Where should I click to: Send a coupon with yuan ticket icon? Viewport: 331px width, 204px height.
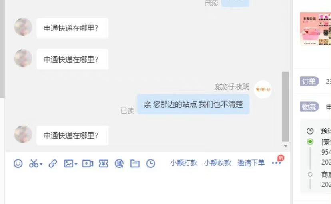pyautogui.click(x=104, y=163)
